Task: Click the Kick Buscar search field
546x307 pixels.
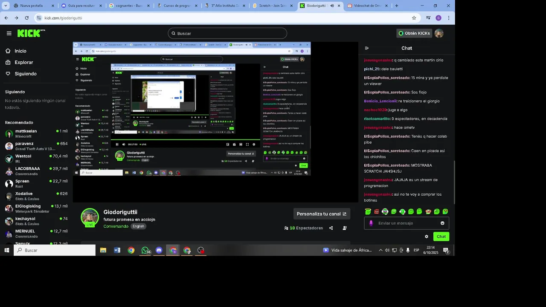Action: [227, 33]
